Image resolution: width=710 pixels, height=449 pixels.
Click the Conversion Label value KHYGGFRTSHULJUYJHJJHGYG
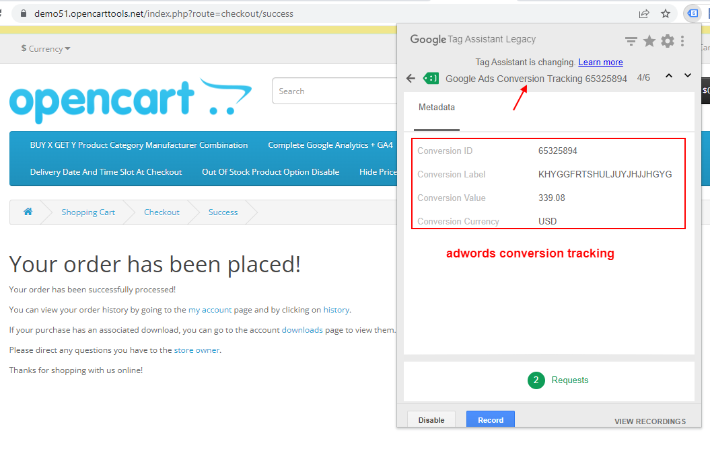pyautogui.click(x=605, y=175)
